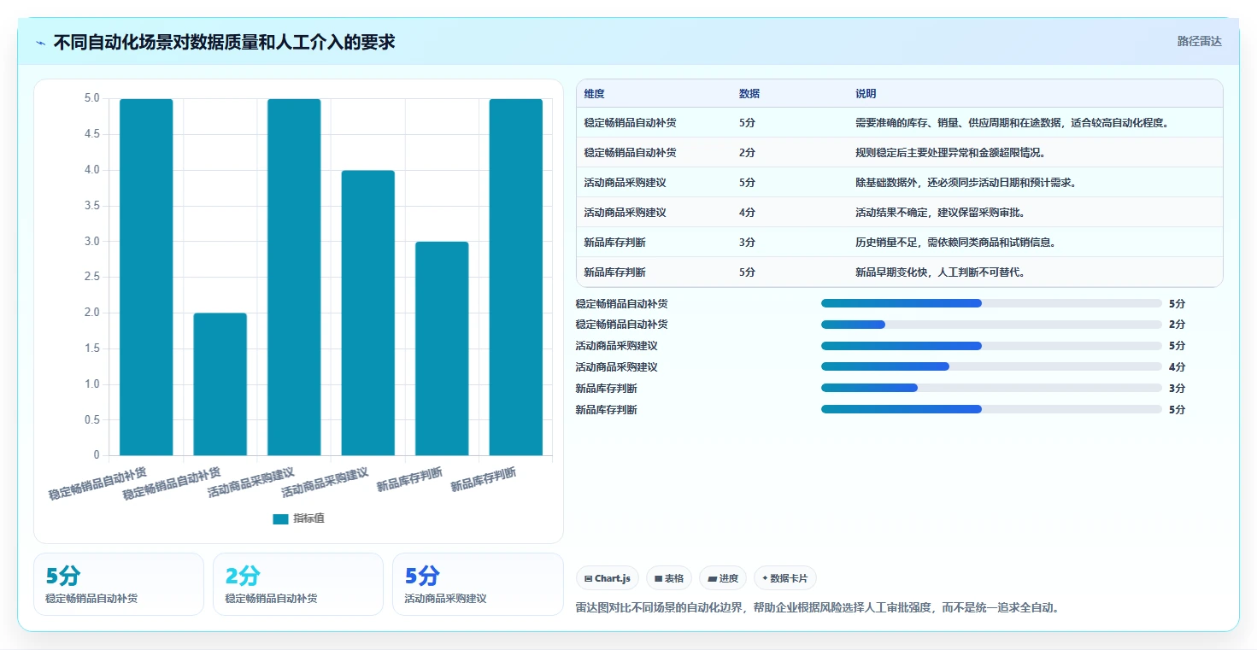This screenshot has width=1257, height=650.
Task: Click the 5分 progress bar for 新品库存判断
Action: (x=991, y=410)
